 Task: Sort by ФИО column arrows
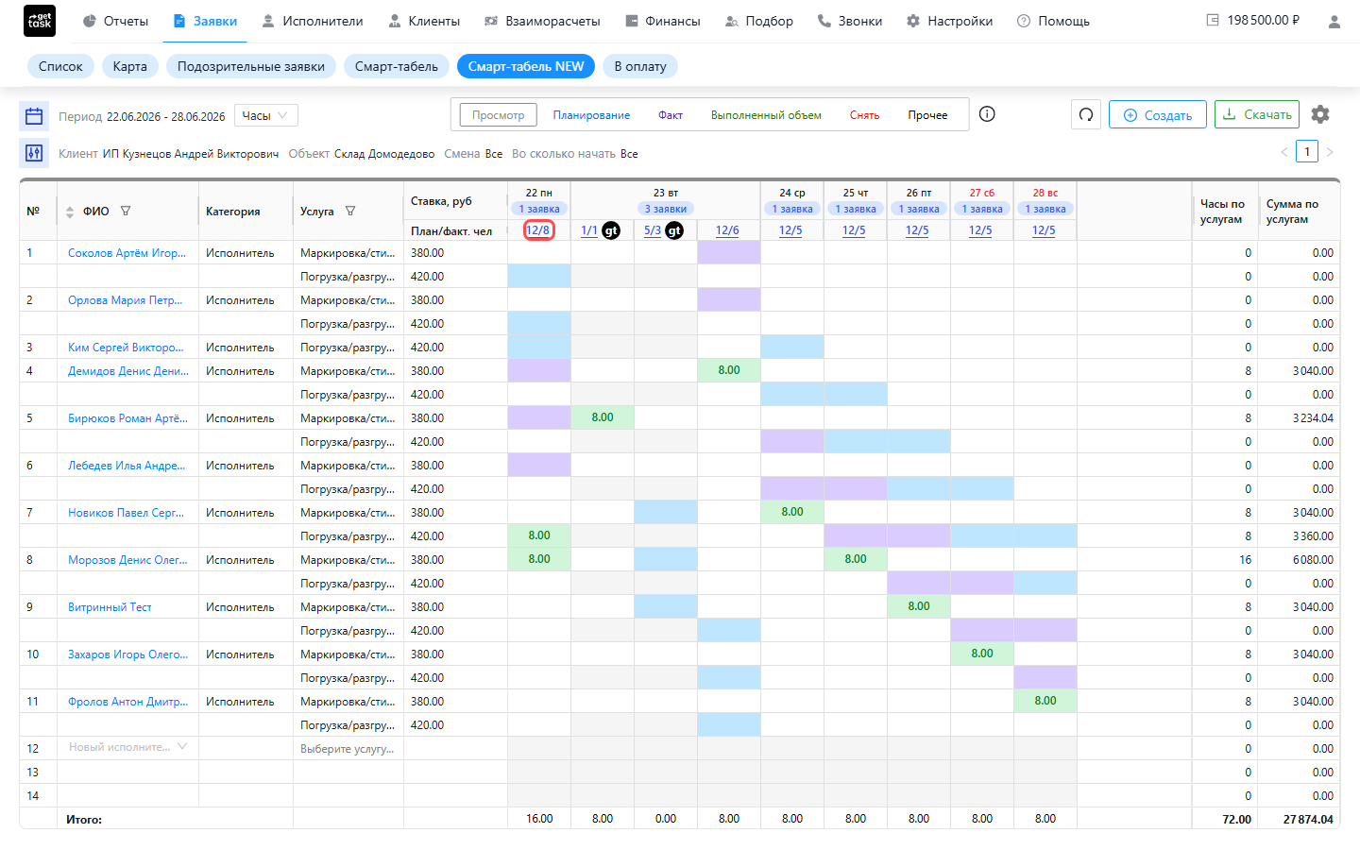tap(70, 212)
